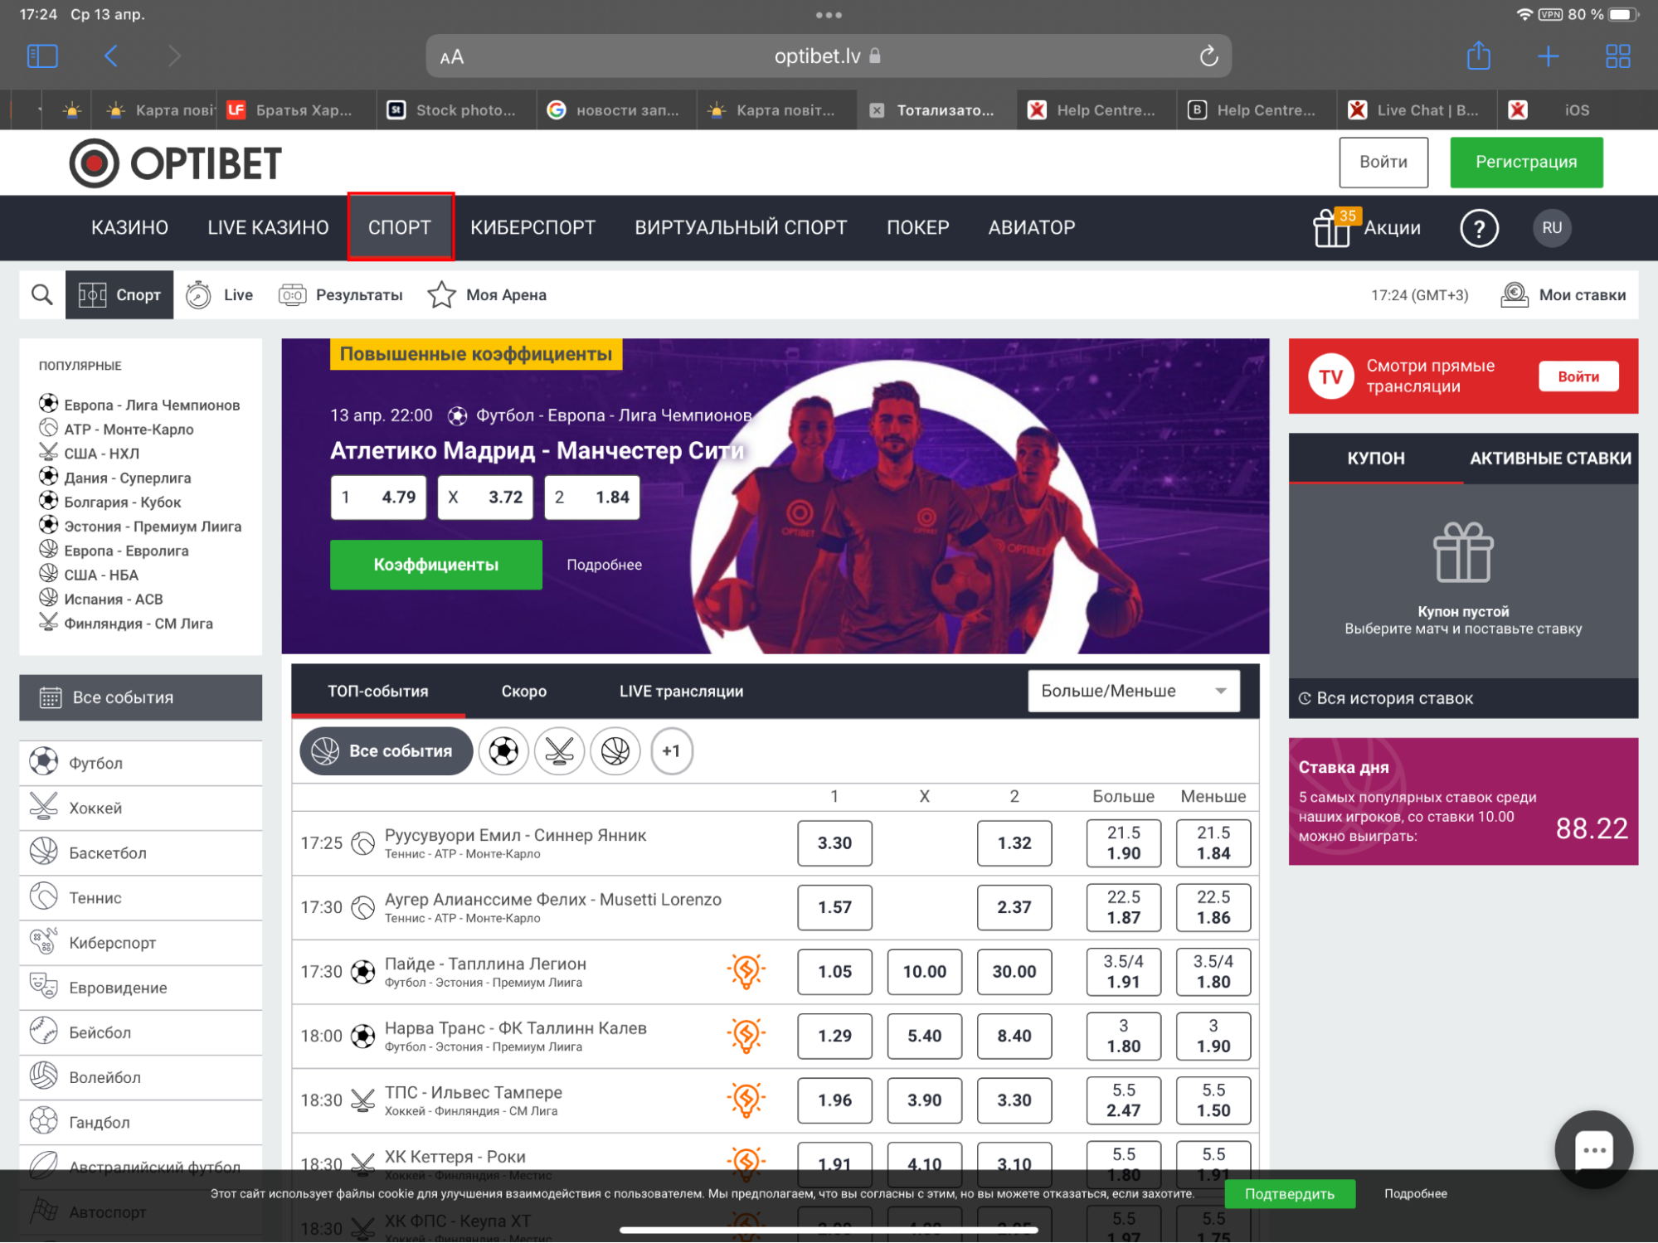Open Футбол in sports list

(x=140, y=763)
